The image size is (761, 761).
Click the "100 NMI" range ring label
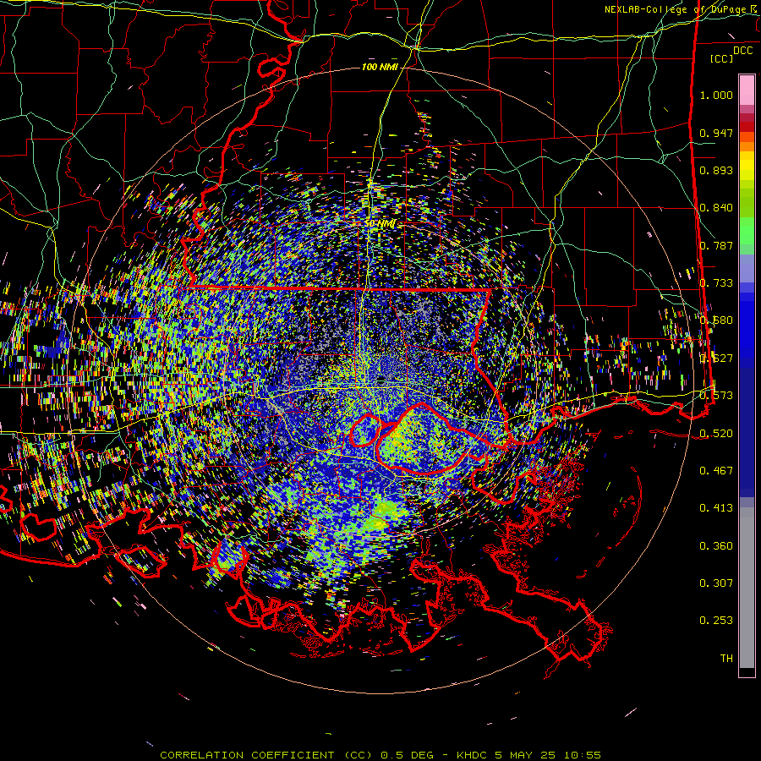click(380, 67)
